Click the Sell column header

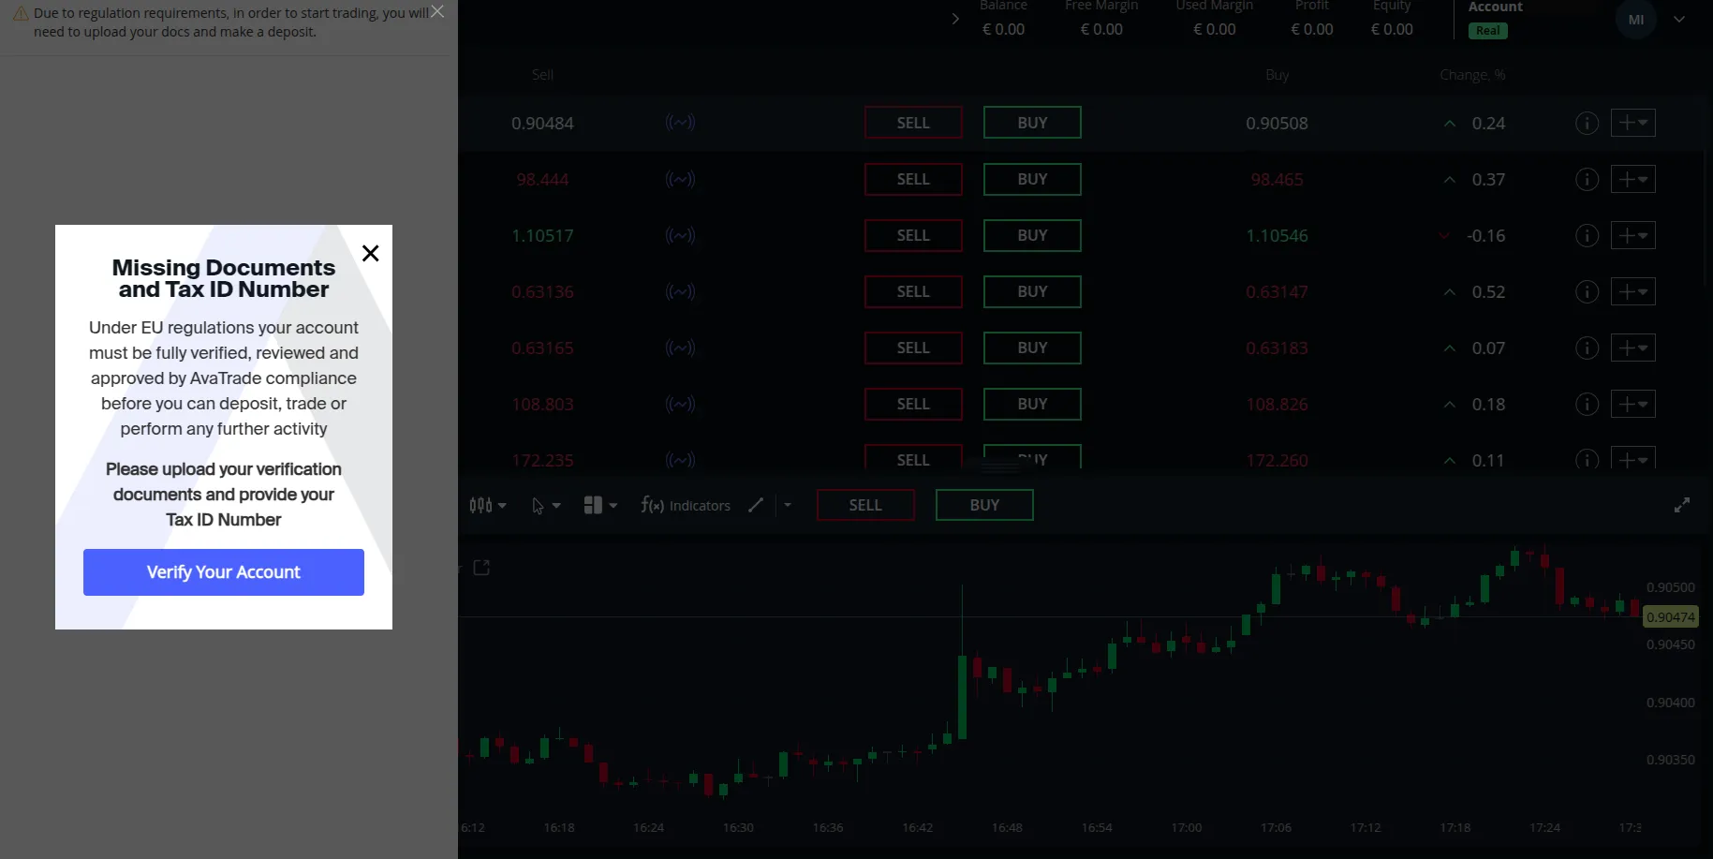[542, 75]
